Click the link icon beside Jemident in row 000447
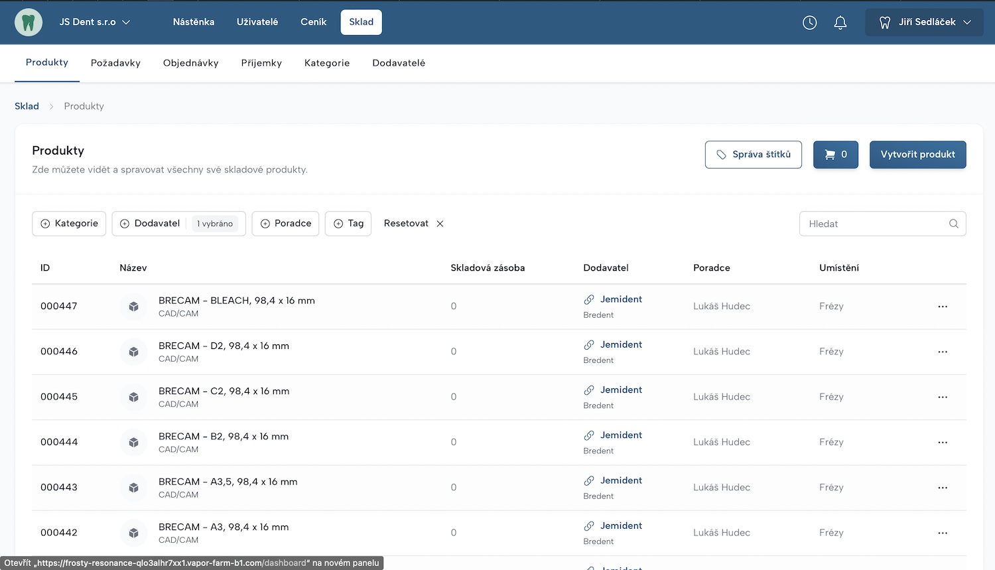995x570 pixels. [589, 299]
